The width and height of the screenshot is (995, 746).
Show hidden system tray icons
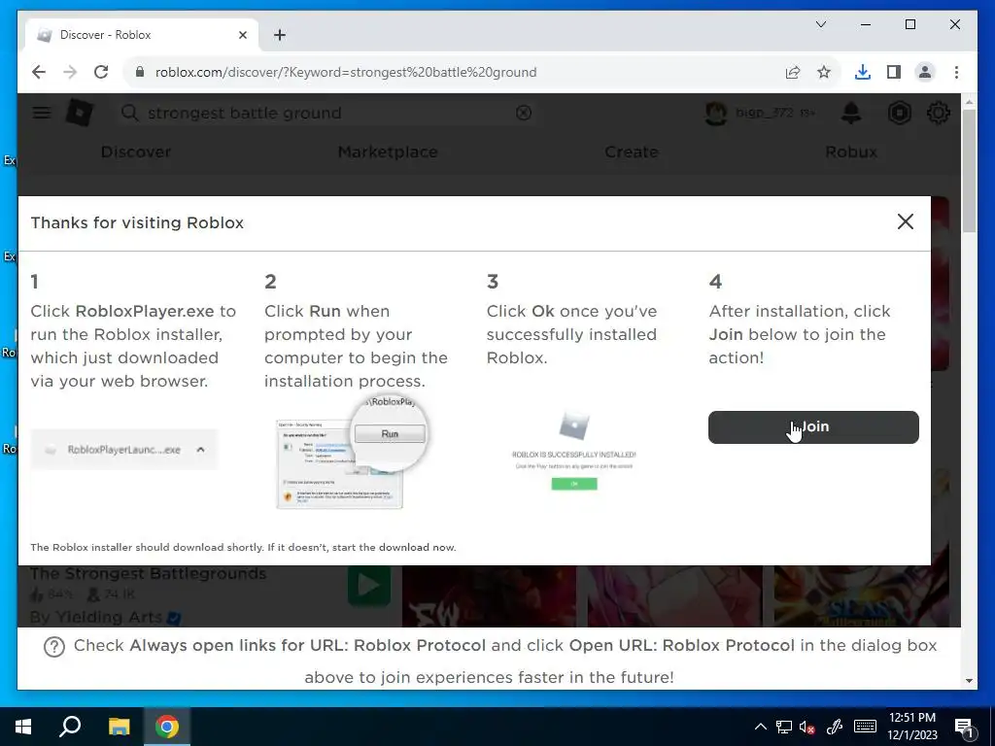pyautogui.click(x=760, y=727)
